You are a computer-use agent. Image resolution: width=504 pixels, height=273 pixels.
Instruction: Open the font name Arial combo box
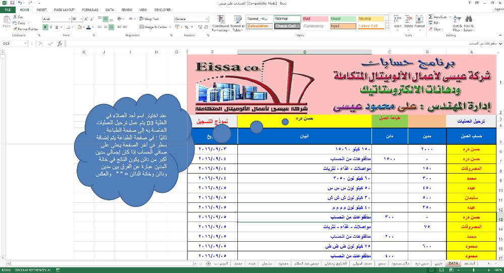[x=56, y=19]
